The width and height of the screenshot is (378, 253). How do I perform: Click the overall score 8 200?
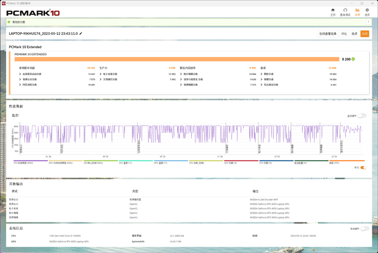[346, 59]
